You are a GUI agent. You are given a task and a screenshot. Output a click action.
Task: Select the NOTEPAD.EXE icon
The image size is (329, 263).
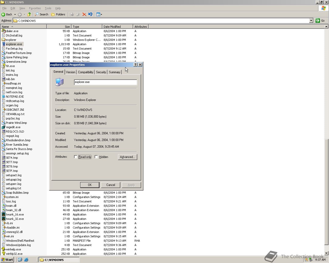(4, 97)
